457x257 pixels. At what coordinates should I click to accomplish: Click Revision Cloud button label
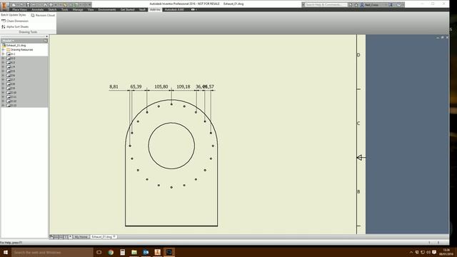click(45, 15)
